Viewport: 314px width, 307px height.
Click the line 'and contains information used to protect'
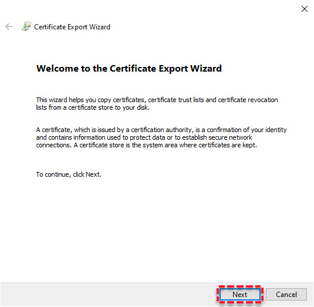(x=144, y=137)
